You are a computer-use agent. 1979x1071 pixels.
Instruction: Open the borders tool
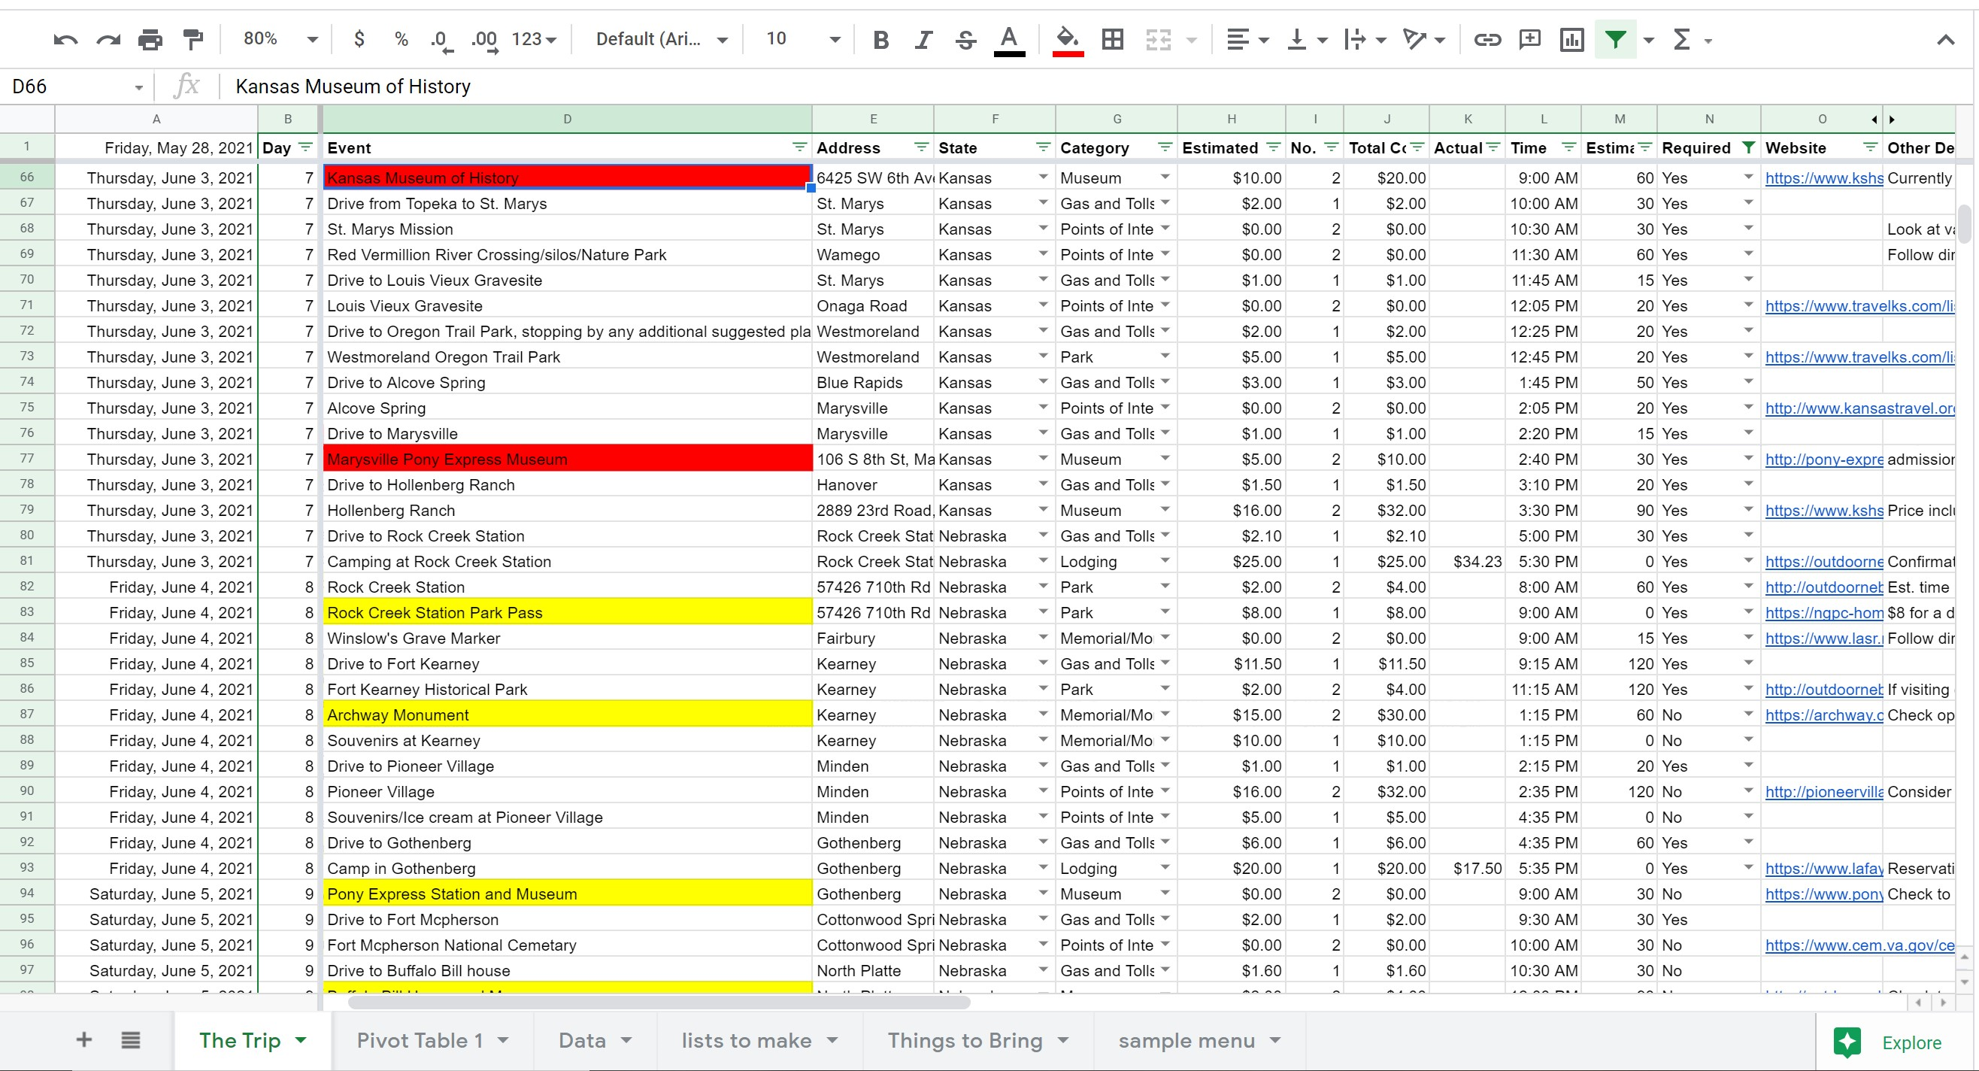tap(1111, 39)
